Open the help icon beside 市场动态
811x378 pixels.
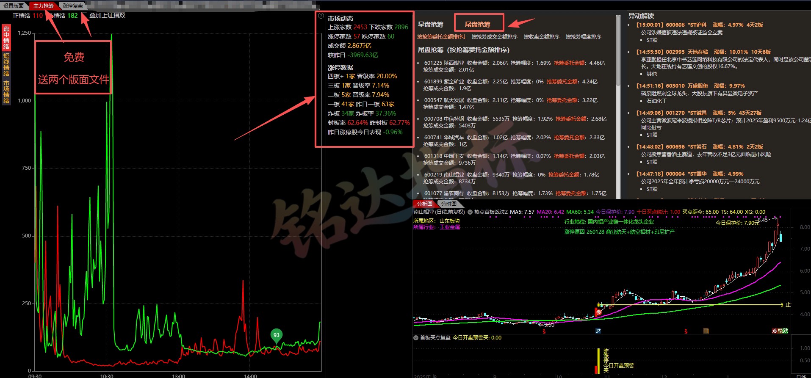(321, 16)
